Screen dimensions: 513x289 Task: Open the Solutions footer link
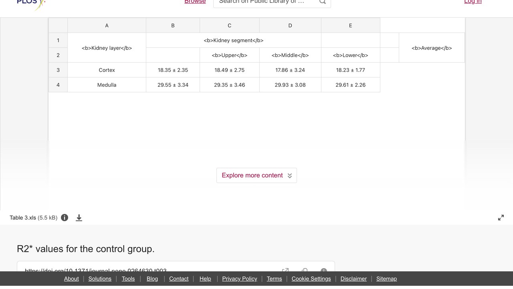pyautogui.click(x=100, y=279)
